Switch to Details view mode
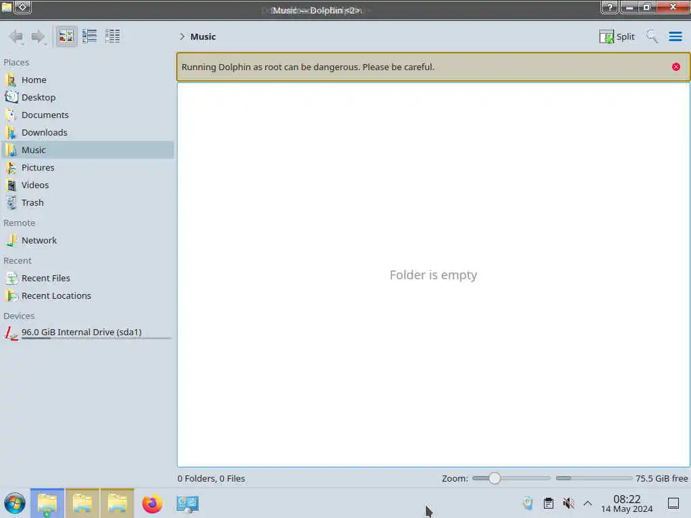This screenshot has width=691, height=518. (x=113, y=36)
